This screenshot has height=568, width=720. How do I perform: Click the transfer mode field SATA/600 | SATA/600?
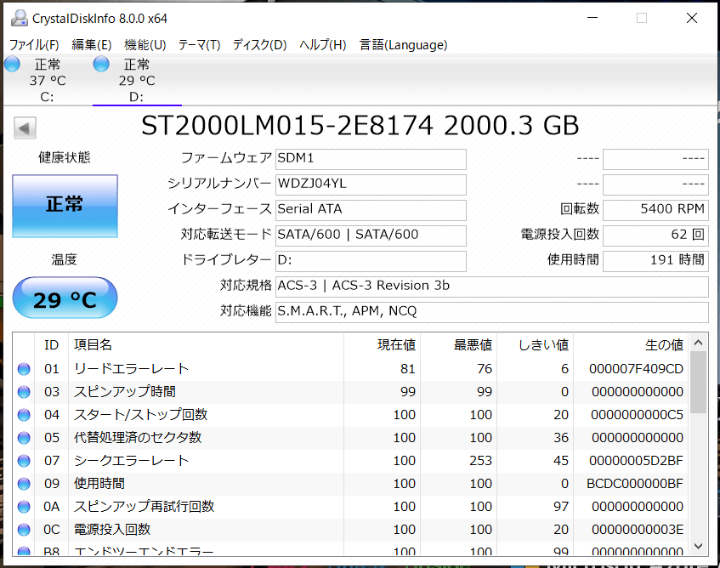click(371, 236)
